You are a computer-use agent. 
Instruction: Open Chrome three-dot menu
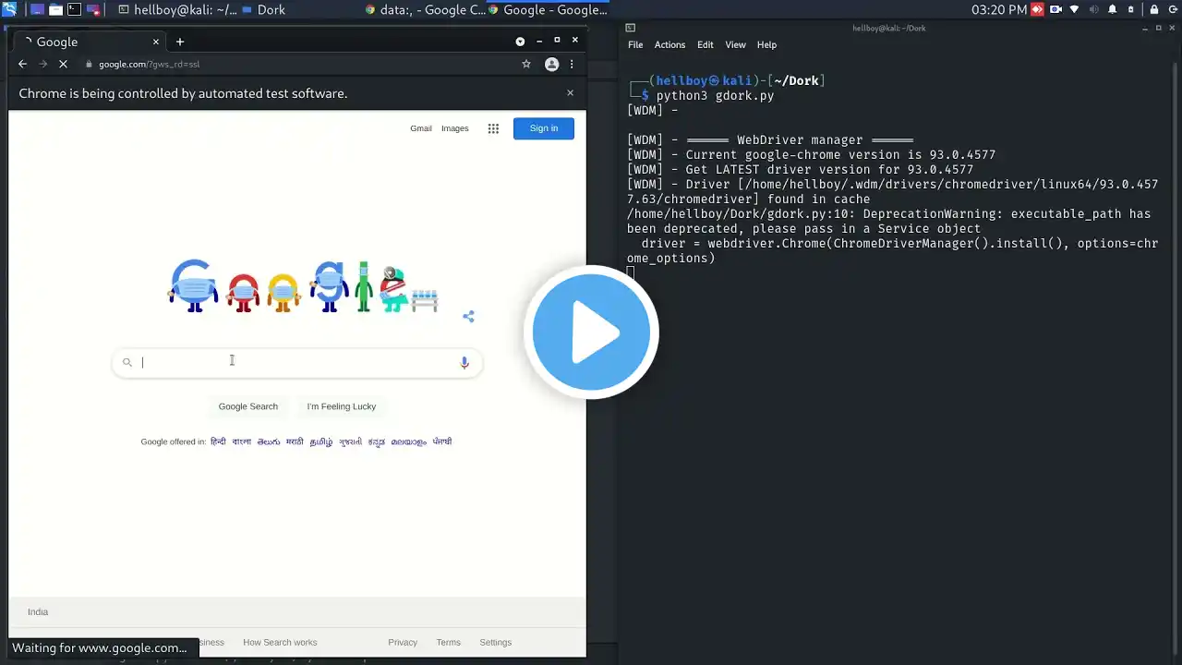572,64
